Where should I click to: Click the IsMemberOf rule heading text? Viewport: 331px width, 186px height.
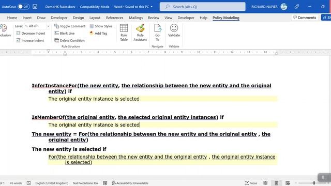(128, 117)
